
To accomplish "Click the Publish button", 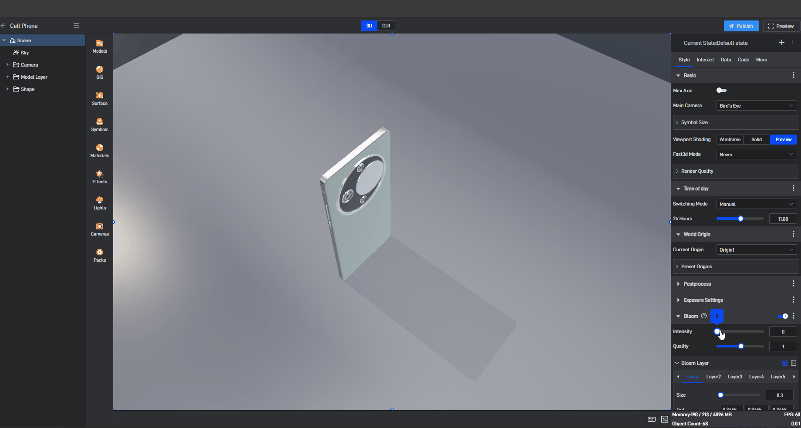I will (741, 26).
